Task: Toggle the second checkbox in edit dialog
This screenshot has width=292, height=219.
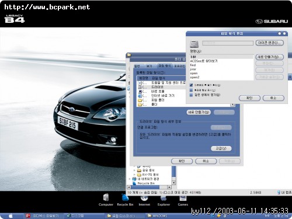Action: [x=191, y=90]
